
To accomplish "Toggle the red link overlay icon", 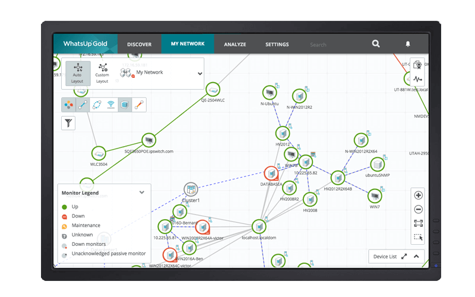I will (x=139, y=105).
